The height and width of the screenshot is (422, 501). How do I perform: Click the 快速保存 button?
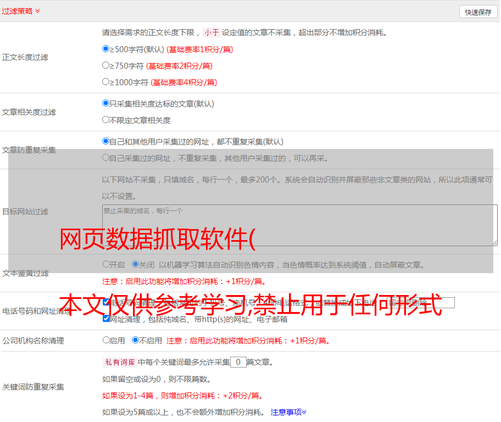(478, 12)
